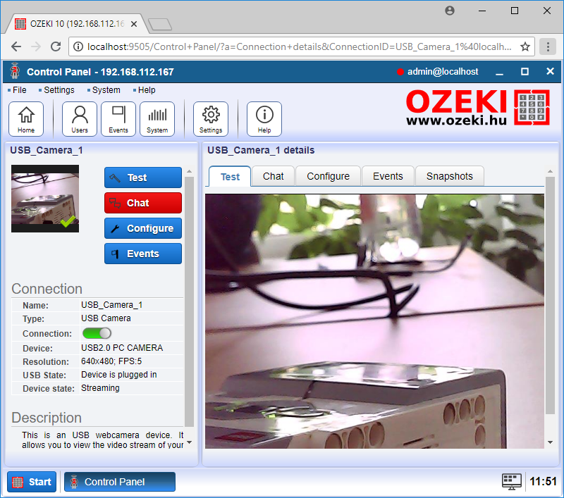
Task: Click the left panel scrollbar thumb
Action: (x=189, y=301)
